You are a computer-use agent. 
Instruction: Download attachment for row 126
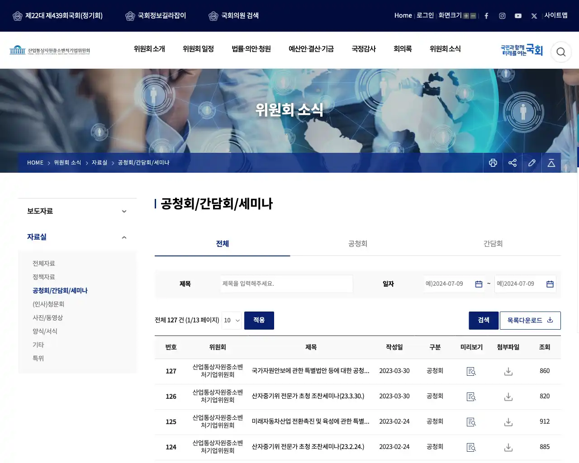pyautogui.click(x=508, y=397)
